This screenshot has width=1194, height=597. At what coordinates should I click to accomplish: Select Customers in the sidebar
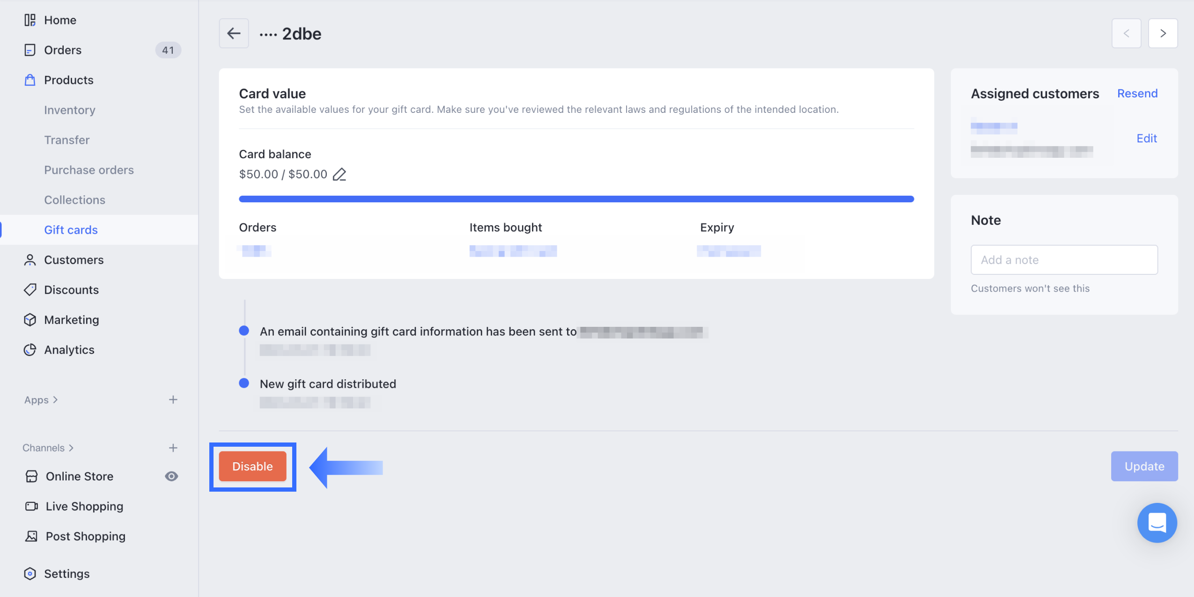(x=74, y=260)
